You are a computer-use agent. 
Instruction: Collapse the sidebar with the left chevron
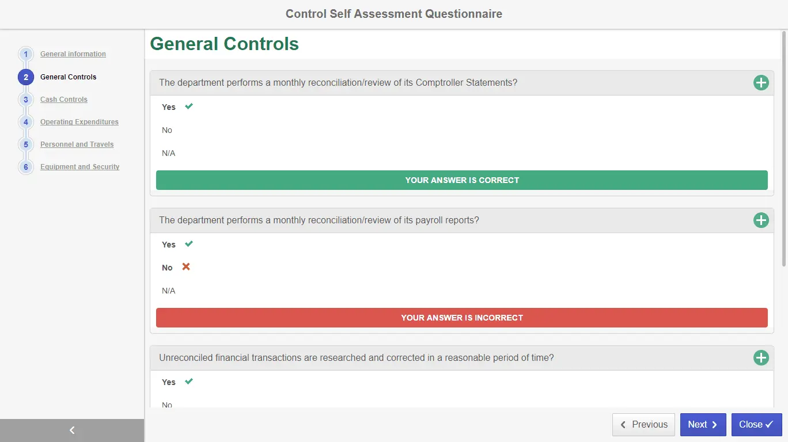72,430
